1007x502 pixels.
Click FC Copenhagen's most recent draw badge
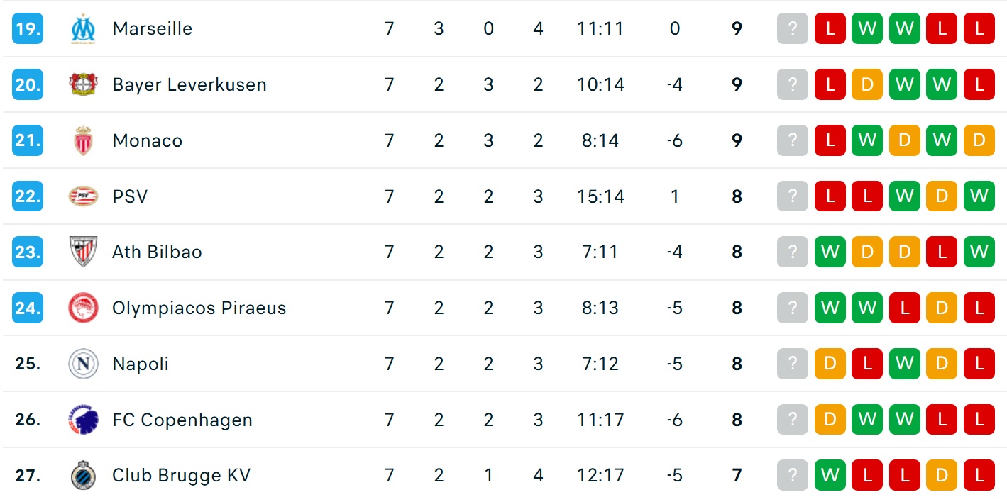[830, 420]
